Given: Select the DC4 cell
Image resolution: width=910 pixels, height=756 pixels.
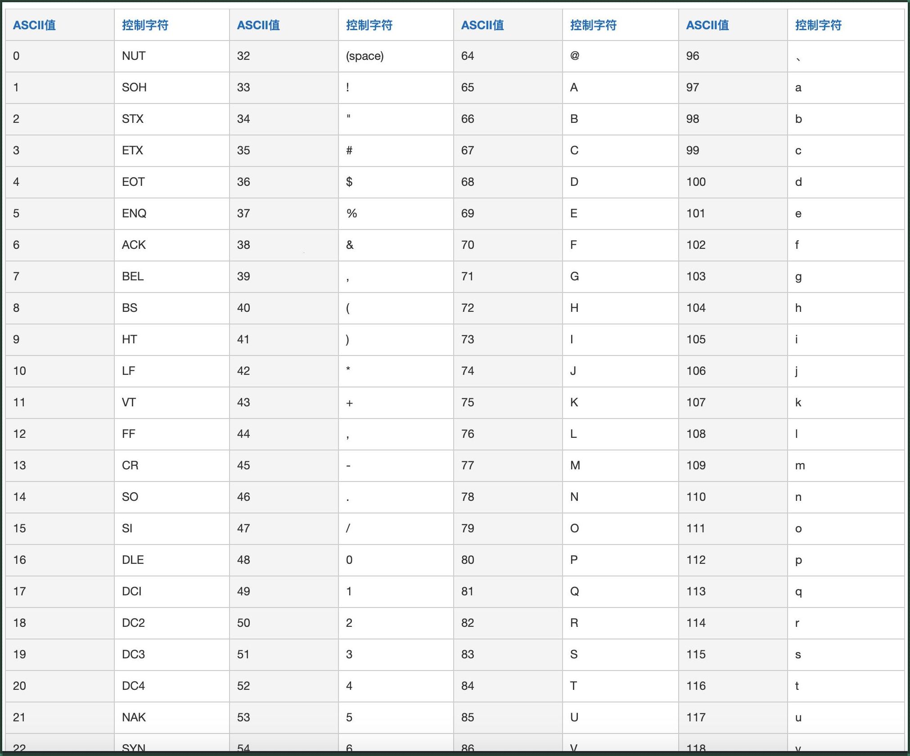Looking at the screenshot, I should click(172, 686).
